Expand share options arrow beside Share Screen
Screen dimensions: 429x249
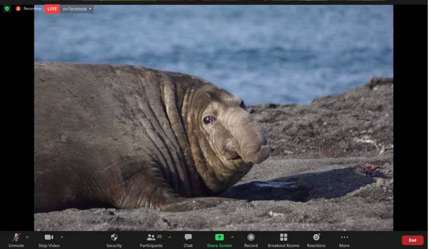pos(232,237)
